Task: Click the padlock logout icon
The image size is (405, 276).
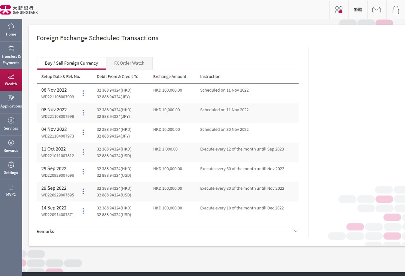Action: 396,10
